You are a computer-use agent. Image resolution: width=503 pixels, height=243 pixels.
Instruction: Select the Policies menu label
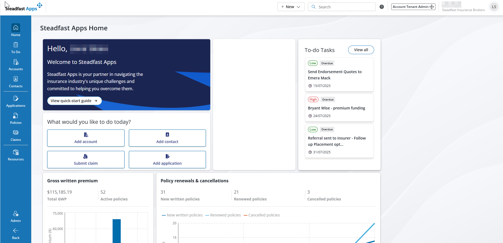(16, 123)
